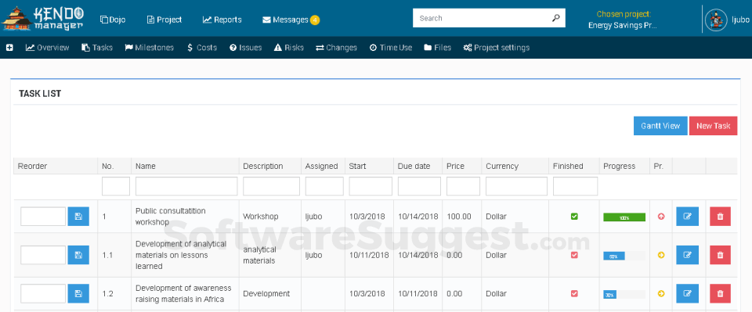The width and height of the screenshot is (752, 312).
Task: Click the No. filter field
Action: [x=116, y=186]
